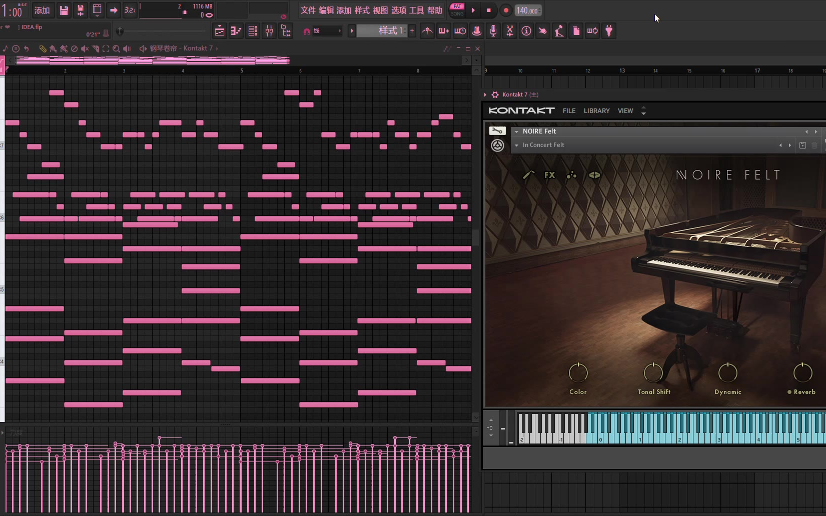Toggle the main snap magnet
Viewport: 826px width, 516px height.
[307, 31]
